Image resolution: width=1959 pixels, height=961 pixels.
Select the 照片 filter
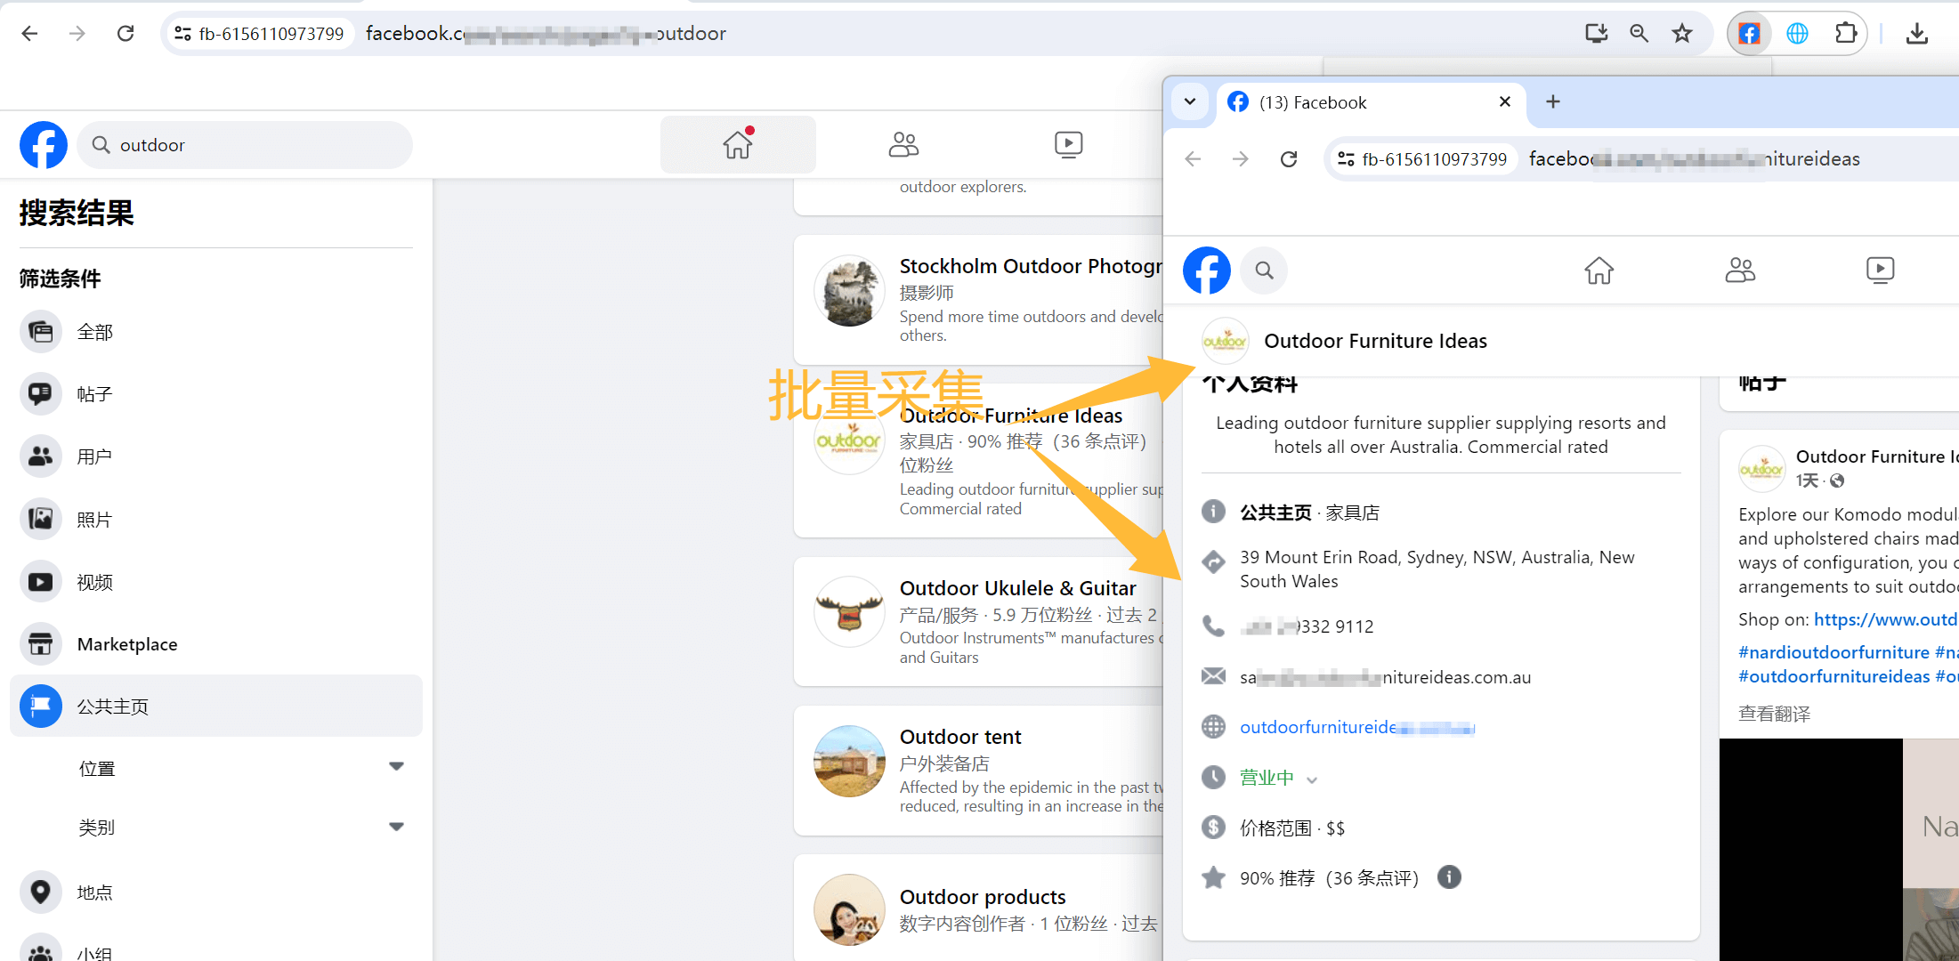(x=215, y=519)
